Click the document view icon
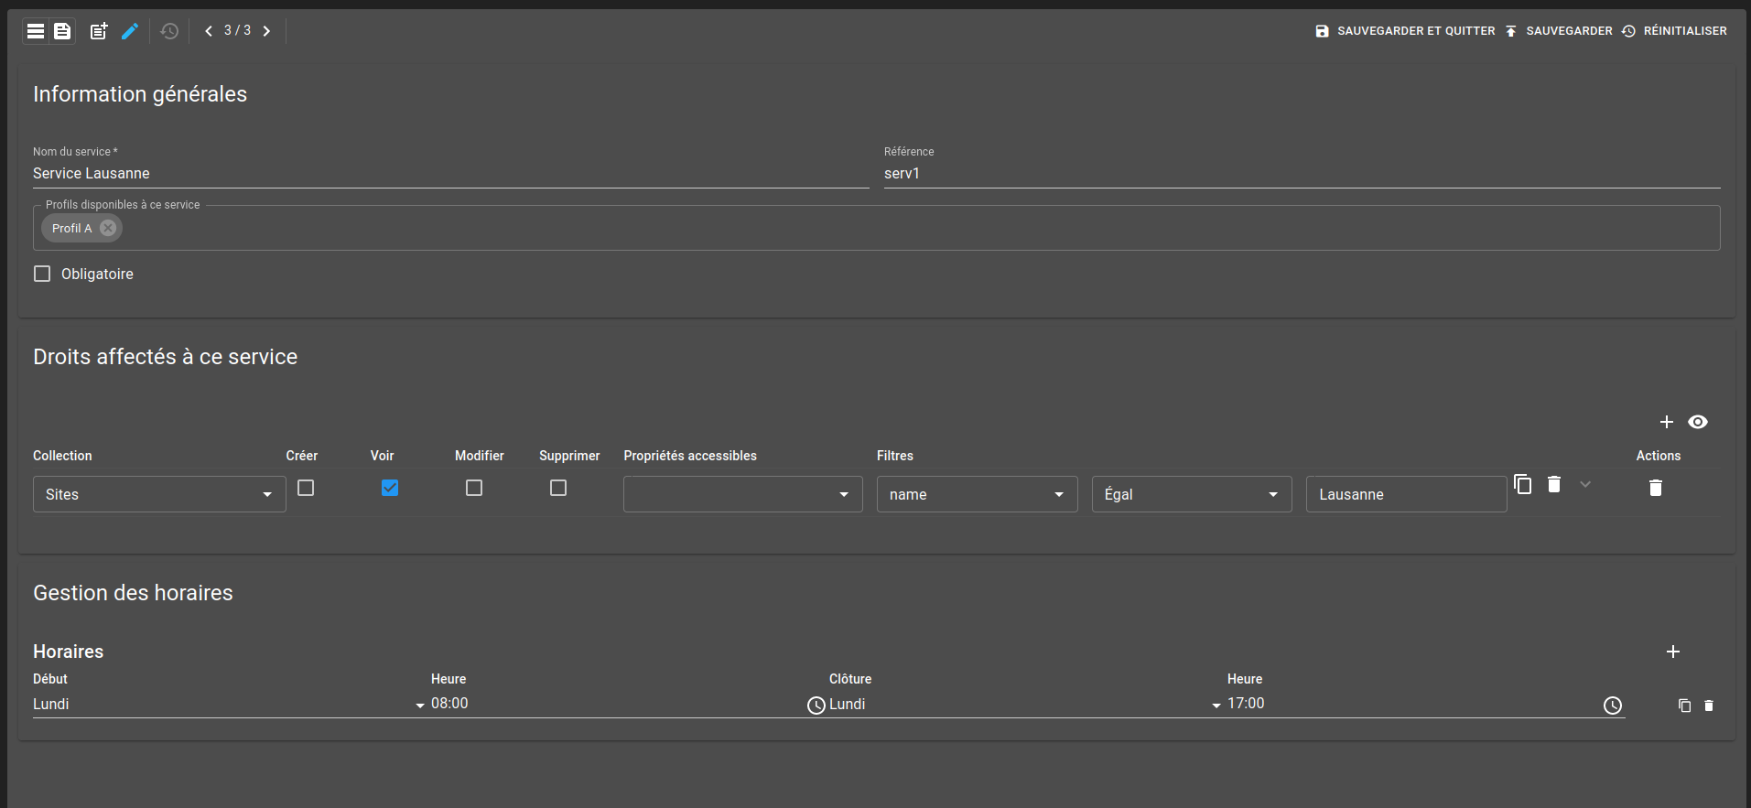The height and width of the screenshot is (808, 1751). (62, 31)
